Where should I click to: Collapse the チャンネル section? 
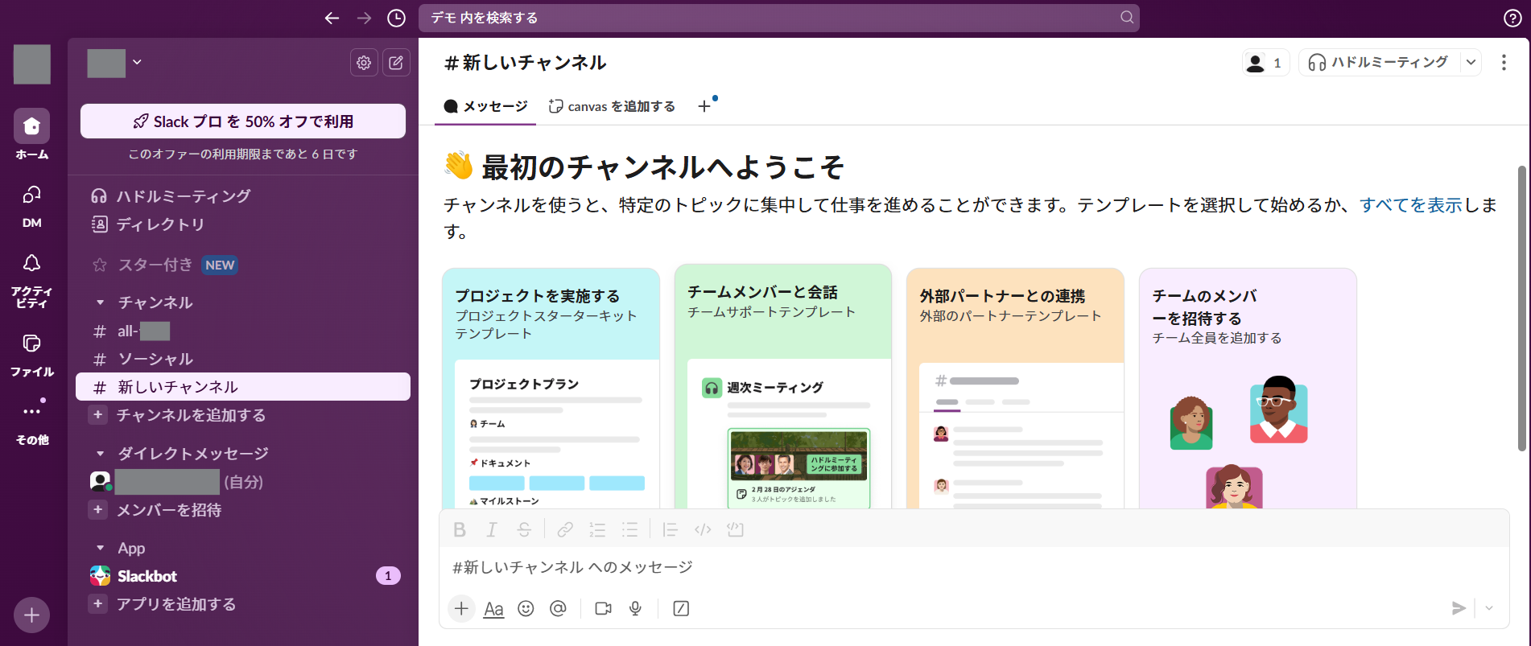(101, 302)
